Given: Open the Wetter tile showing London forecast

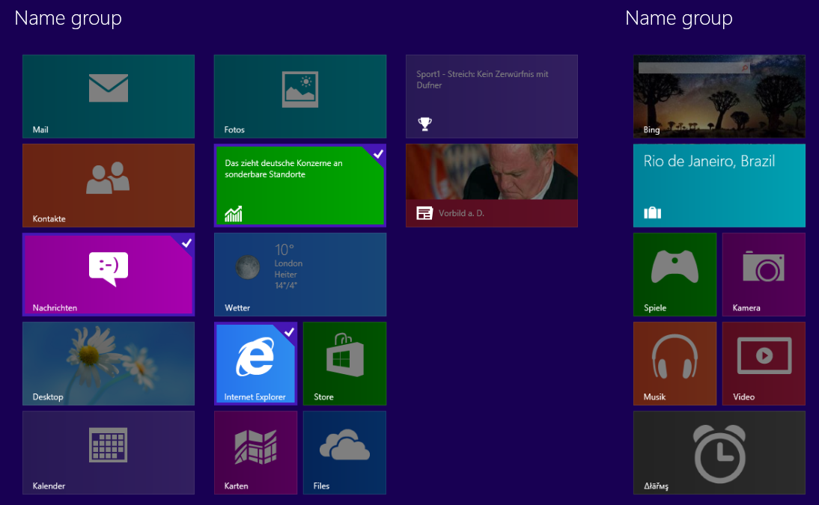Looking at the screenshot, I should click(x=299, y=274).
